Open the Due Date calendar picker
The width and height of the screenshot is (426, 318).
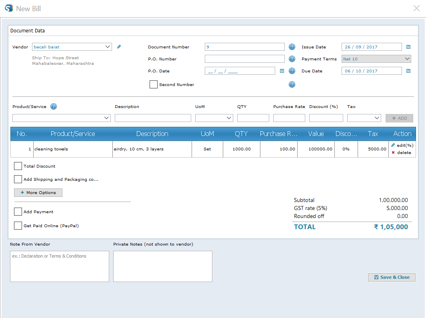(408, 71)
